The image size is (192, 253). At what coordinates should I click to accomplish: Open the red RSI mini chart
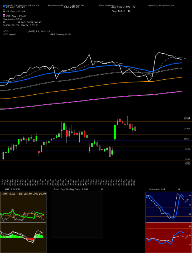[x=169, y=238]
